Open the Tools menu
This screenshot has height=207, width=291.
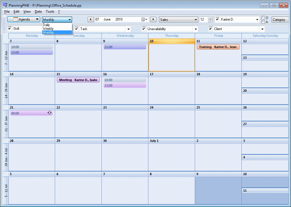[x=50, y=12]
